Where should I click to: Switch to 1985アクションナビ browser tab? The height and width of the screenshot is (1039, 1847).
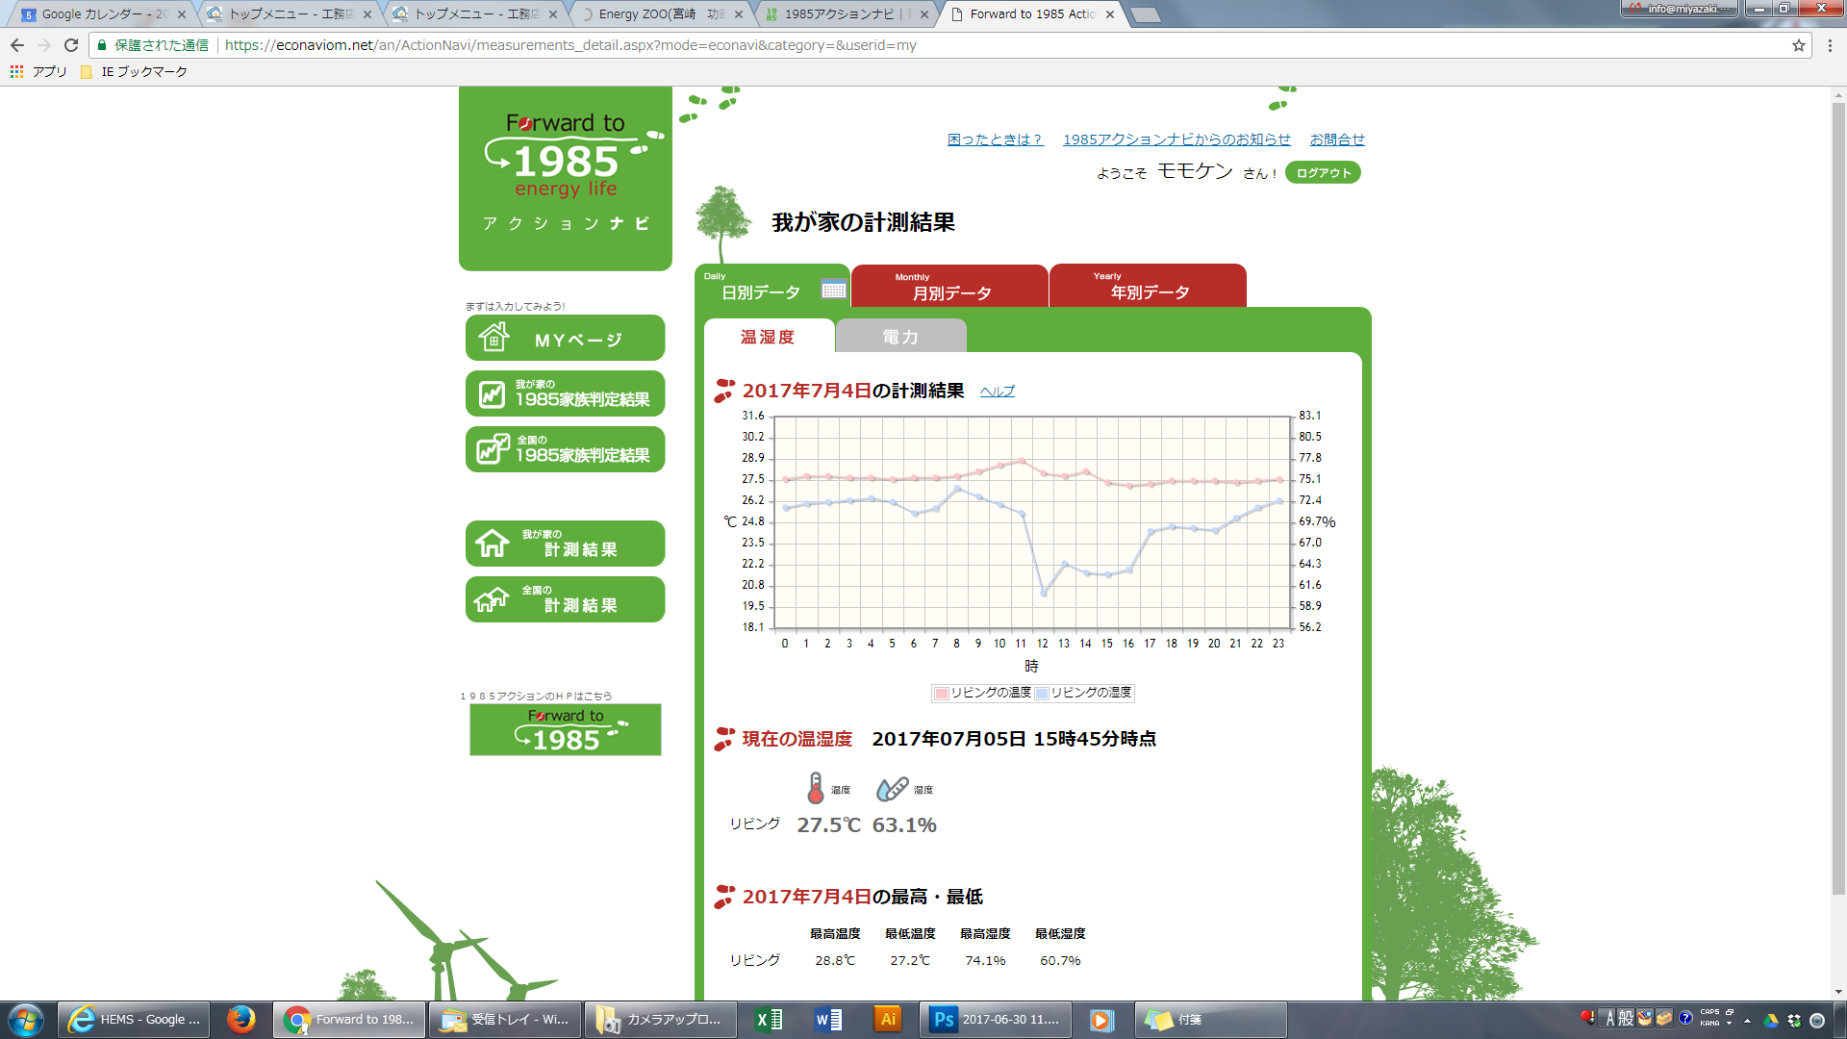click(x=847, y=14)
